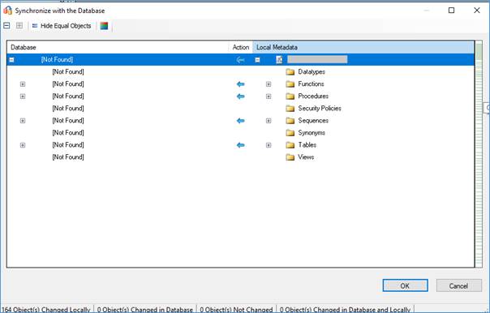Click the Datatypes folder icon
Screen dimensions: 490x313
point(290,72)
